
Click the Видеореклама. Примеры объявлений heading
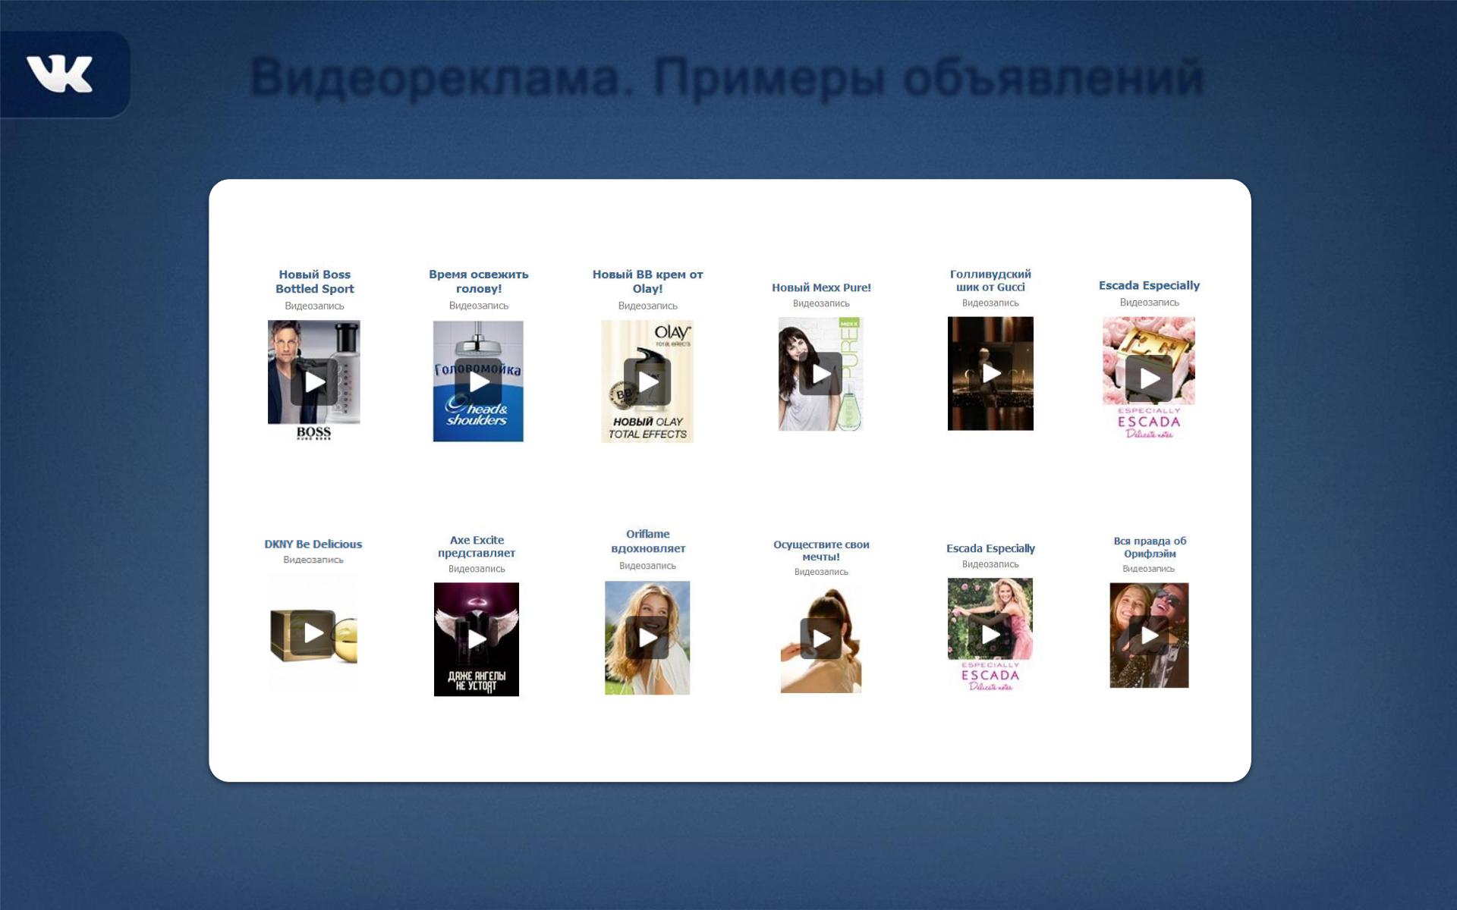point(727,78)
